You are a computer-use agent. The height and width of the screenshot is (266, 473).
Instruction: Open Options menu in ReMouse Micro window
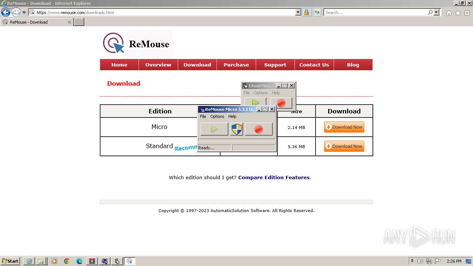tap(217, 116)
